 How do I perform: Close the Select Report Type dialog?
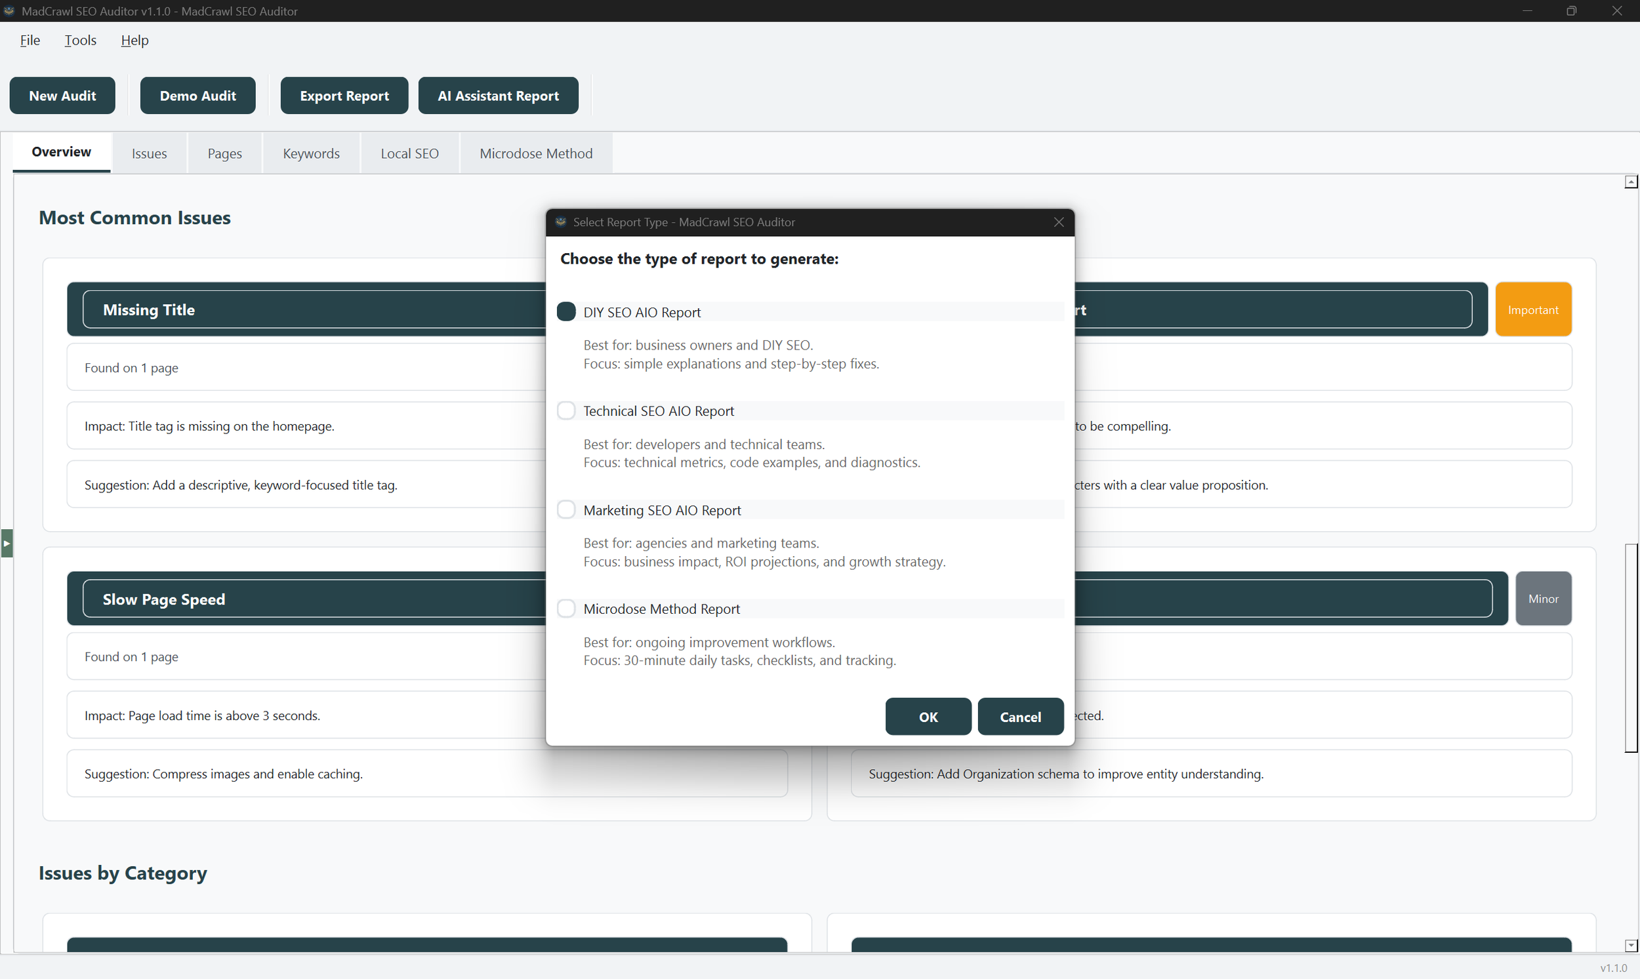(1058, 222)
